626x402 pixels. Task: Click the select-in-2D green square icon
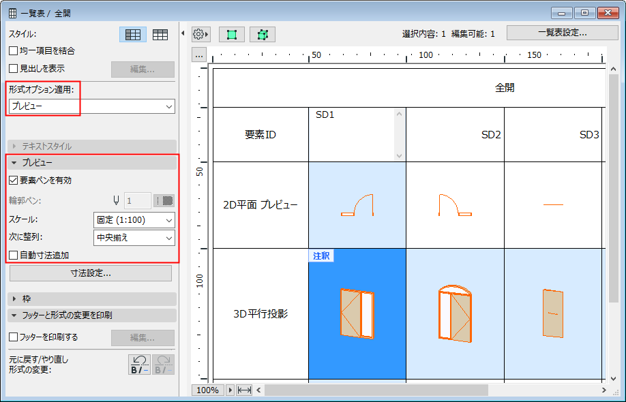[x=232, y=35]
